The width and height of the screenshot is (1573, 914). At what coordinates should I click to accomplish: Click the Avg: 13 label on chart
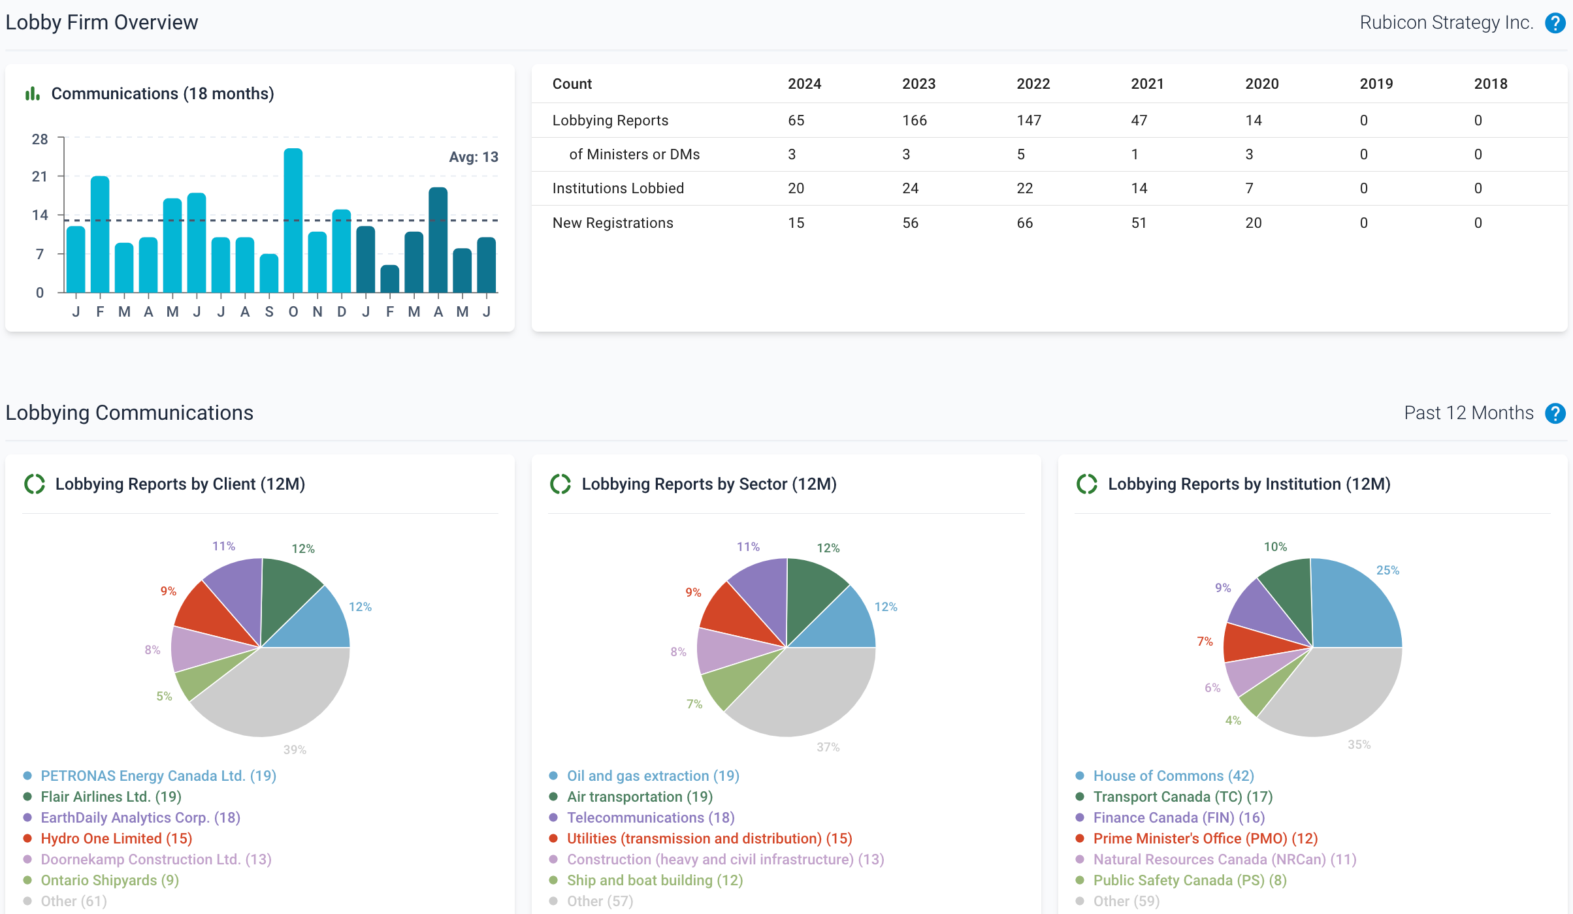coord(474,157)
